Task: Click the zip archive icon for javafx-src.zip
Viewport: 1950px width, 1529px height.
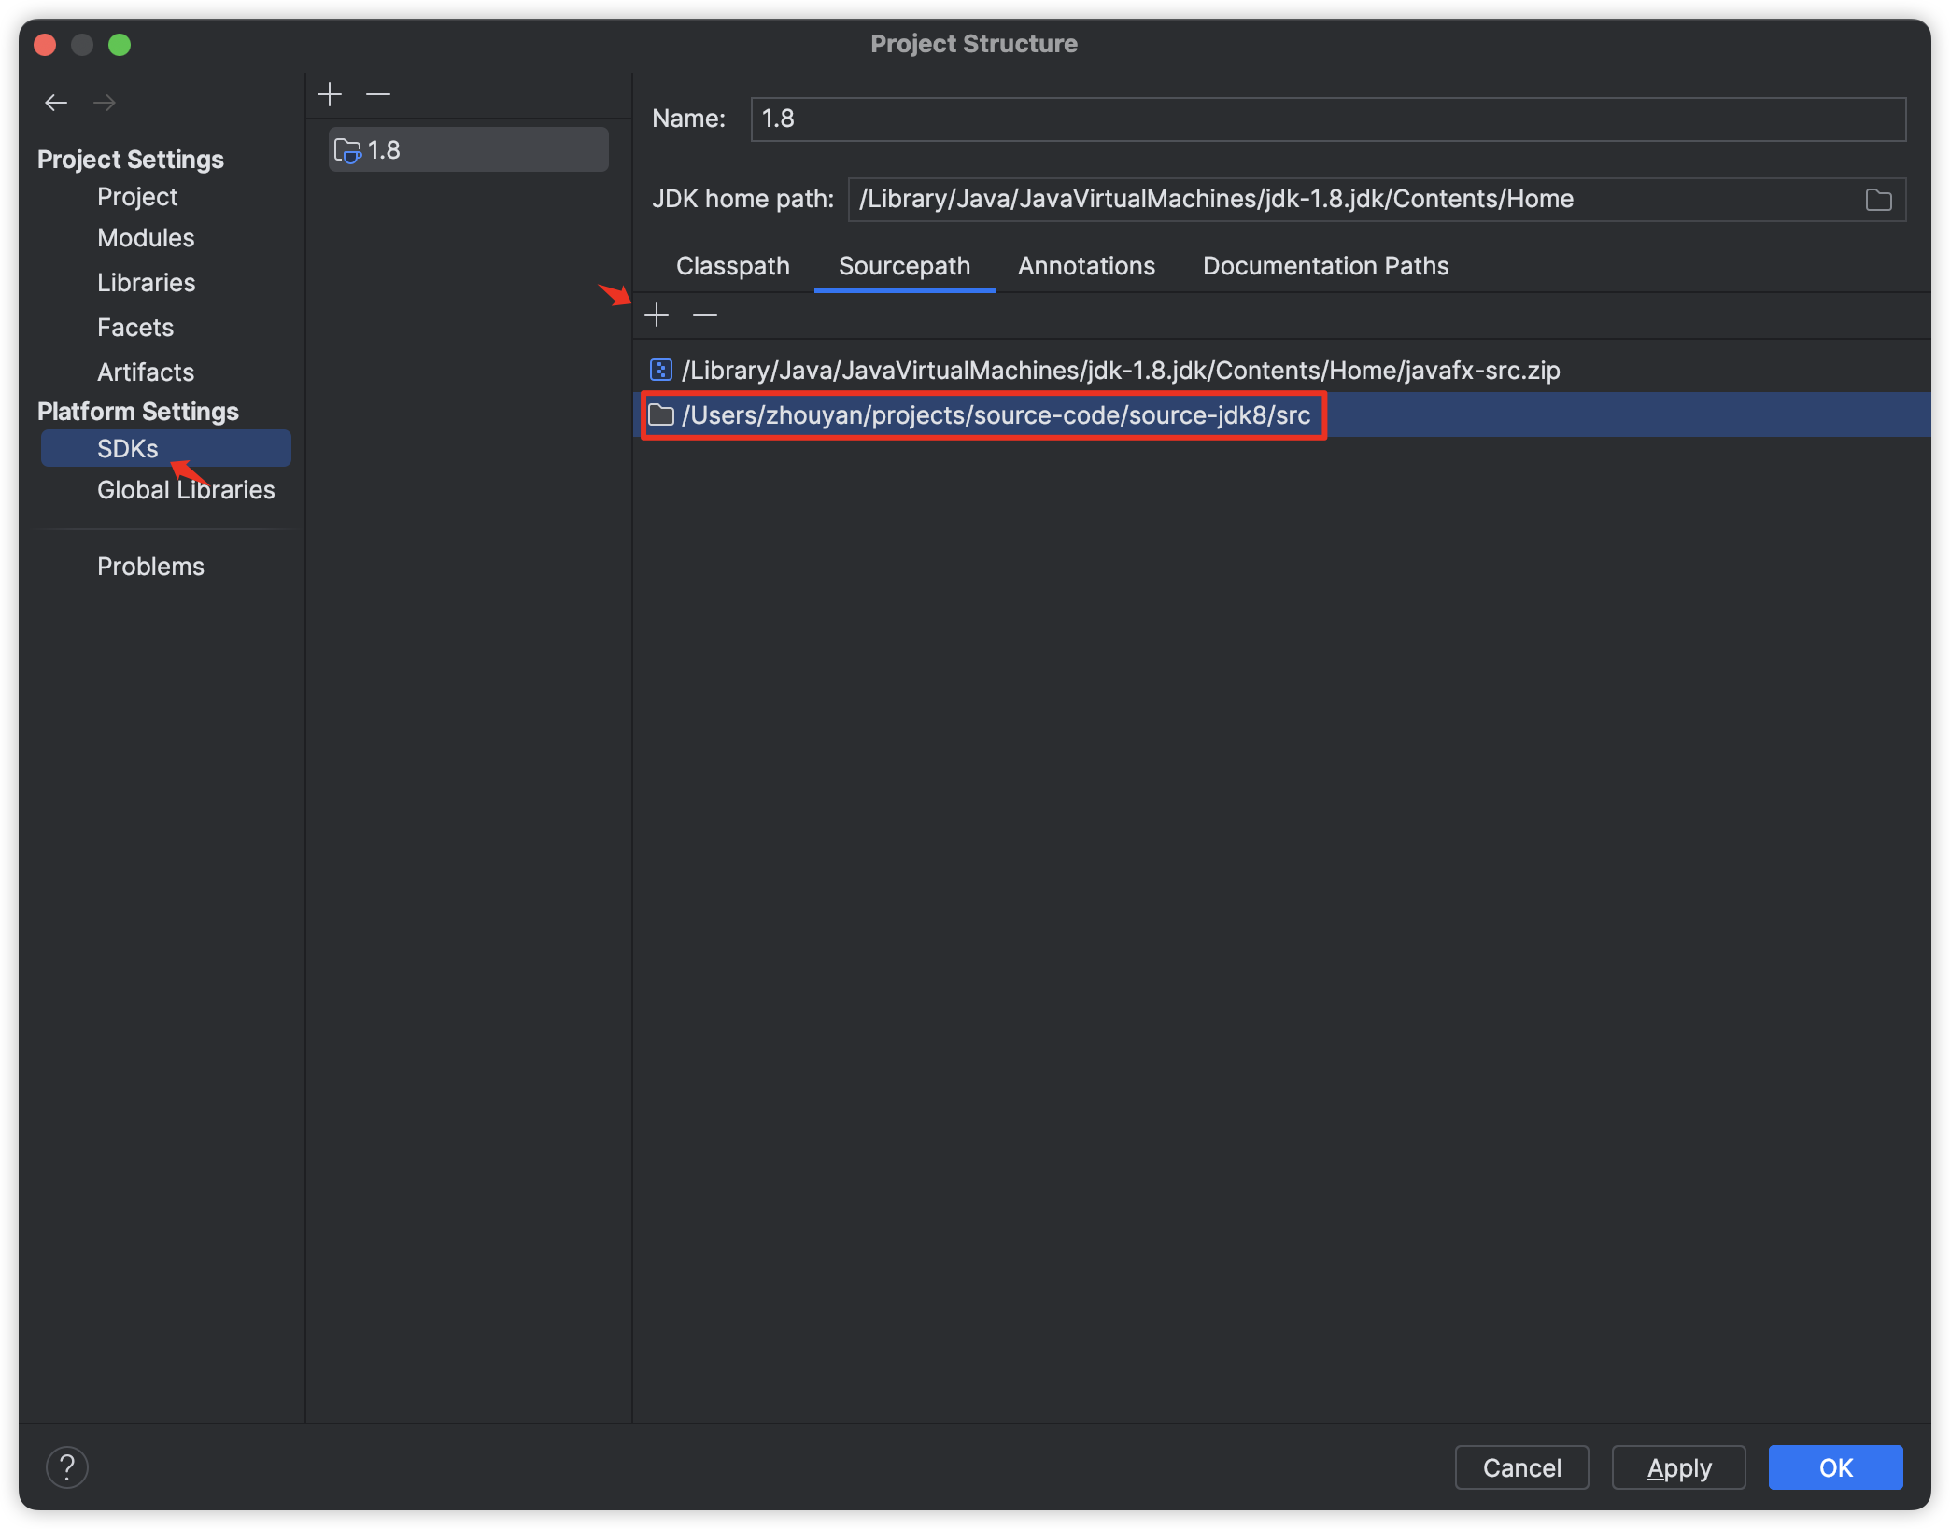Action: pos(661,371)
